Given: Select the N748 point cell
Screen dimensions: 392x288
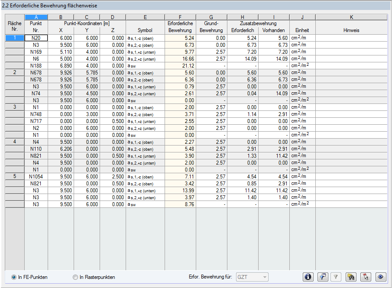Looking at the screenshot, I should 36,114.
